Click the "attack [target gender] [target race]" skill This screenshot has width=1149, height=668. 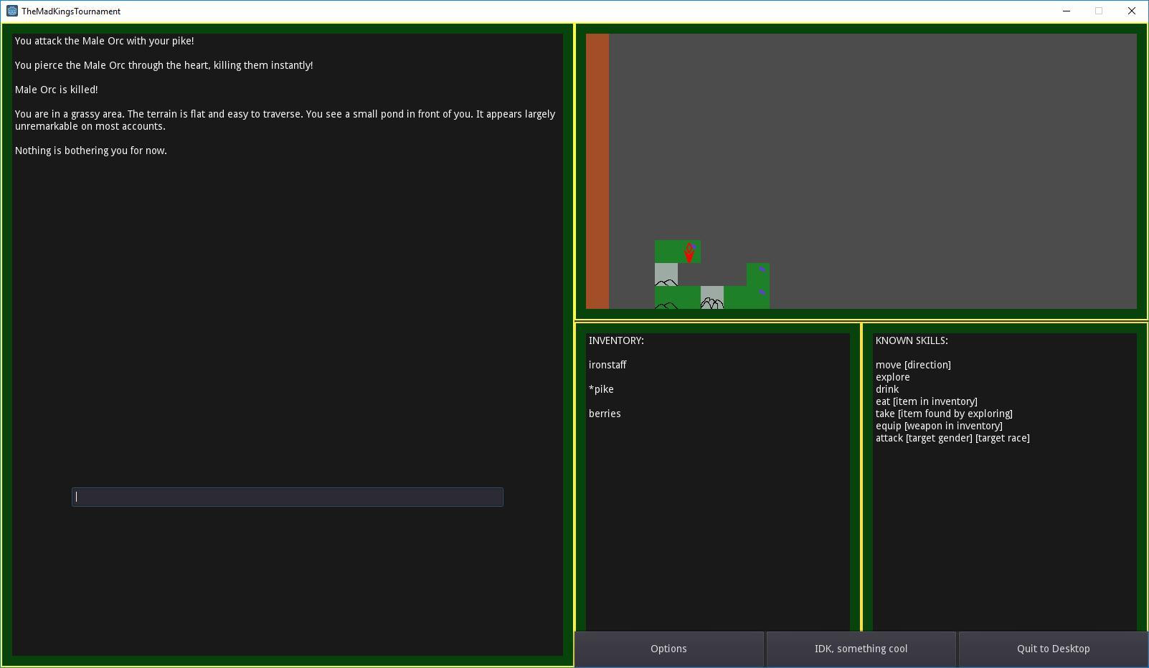[952, 438]
